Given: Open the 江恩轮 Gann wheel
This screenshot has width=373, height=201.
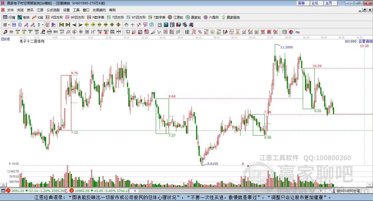Looking at the screenshot, I should 176,18.
